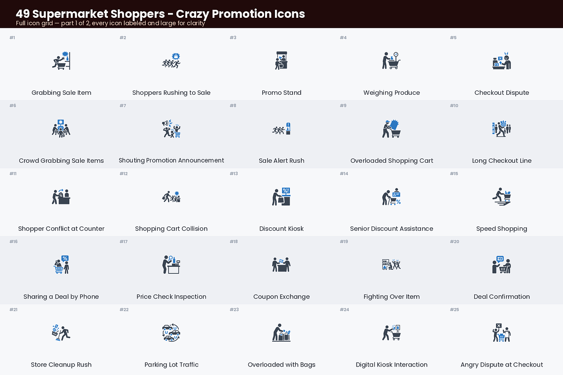Click the '#22' number tag
Screen dimensions: 563x375
click(124, 309)
